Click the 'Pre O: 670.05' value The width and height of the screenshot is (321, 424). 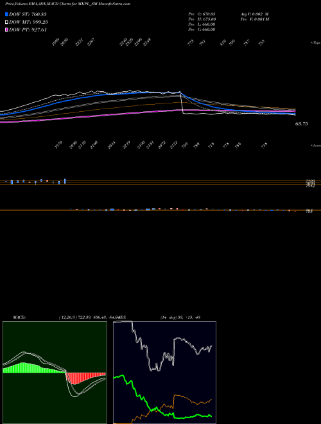(x=202, y=14)
